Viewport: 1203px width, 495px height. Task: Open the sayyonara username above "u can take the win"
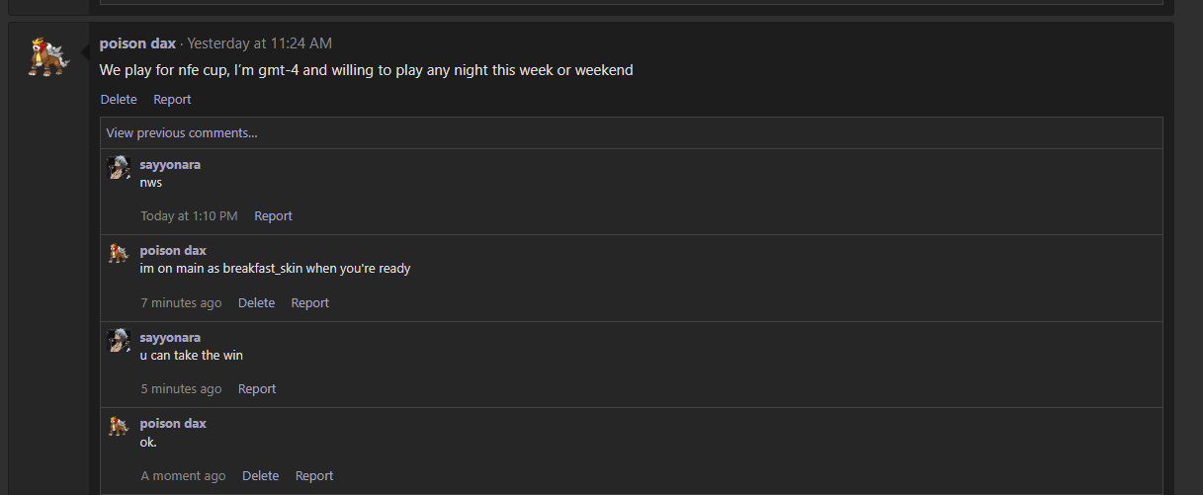[170, 337]
